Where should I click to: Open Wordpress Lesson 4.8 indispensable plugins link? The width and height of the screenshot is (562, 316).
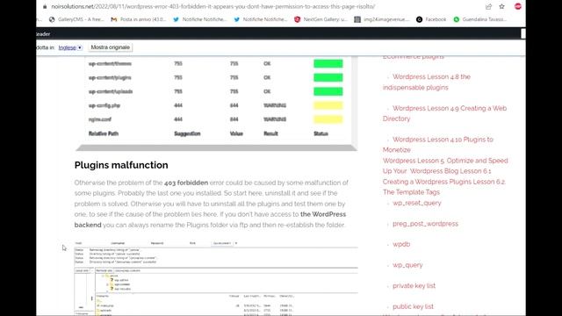[x=427, y=82]
